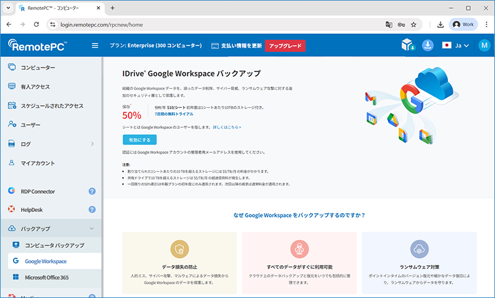Screen dimensions: 495x298
Task: Click the ログ icon in sidebar
Action: pyautogui.click(x=12, y=144)
